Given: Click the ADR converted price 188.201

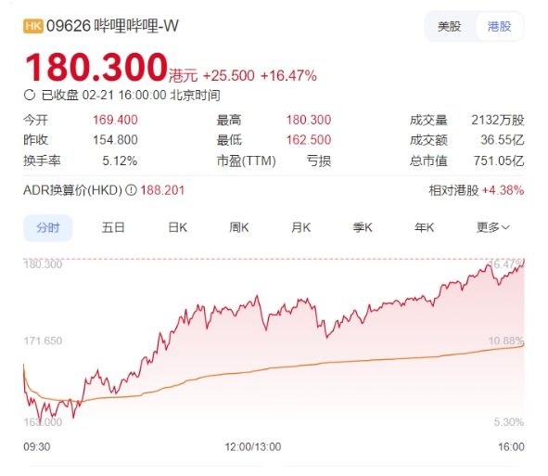Looking at the screenshot, I should 162,190.
